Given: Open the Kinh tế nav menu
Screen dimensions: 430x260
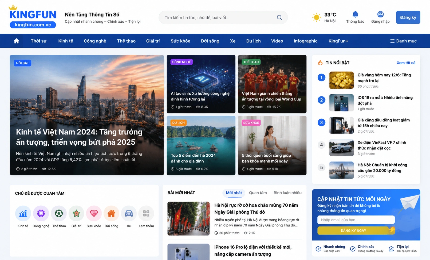Looking at the screenshot, I should (66, 41).
